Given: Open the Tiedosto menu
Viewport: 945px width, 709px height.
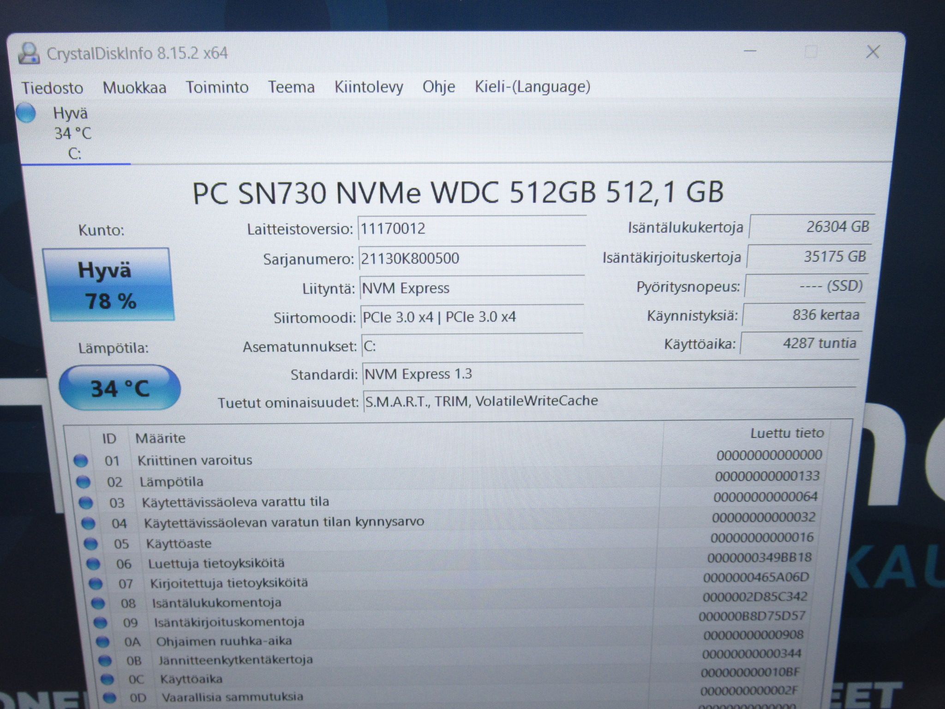Looking at the screenshot, I should pyautogui.click(x=52, y=88).
